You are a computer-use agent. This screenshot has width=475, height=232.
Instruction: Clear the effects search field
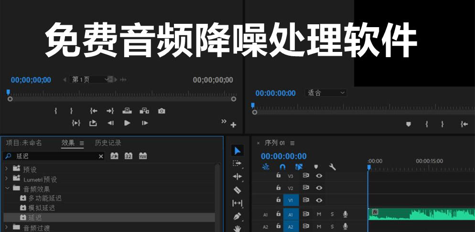[x=101, y=156]
